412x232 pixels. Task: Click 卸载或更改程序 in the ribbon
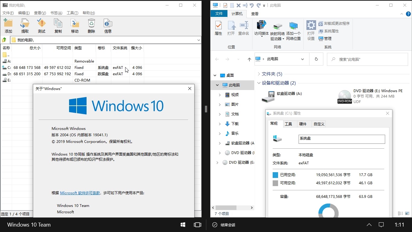(x=334, y=23)
